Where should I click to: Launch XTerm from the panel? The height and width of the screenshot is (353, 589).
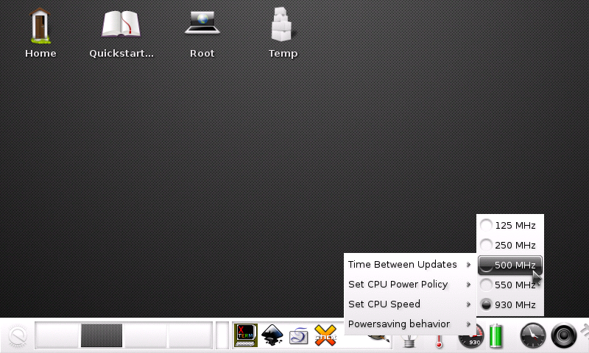(246, 335)
